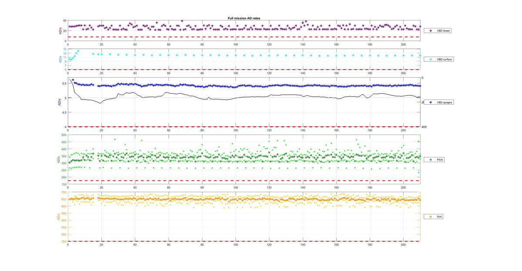
Task: Click the purple AD/s y-axis label
Action: click(x=60, y=31)
